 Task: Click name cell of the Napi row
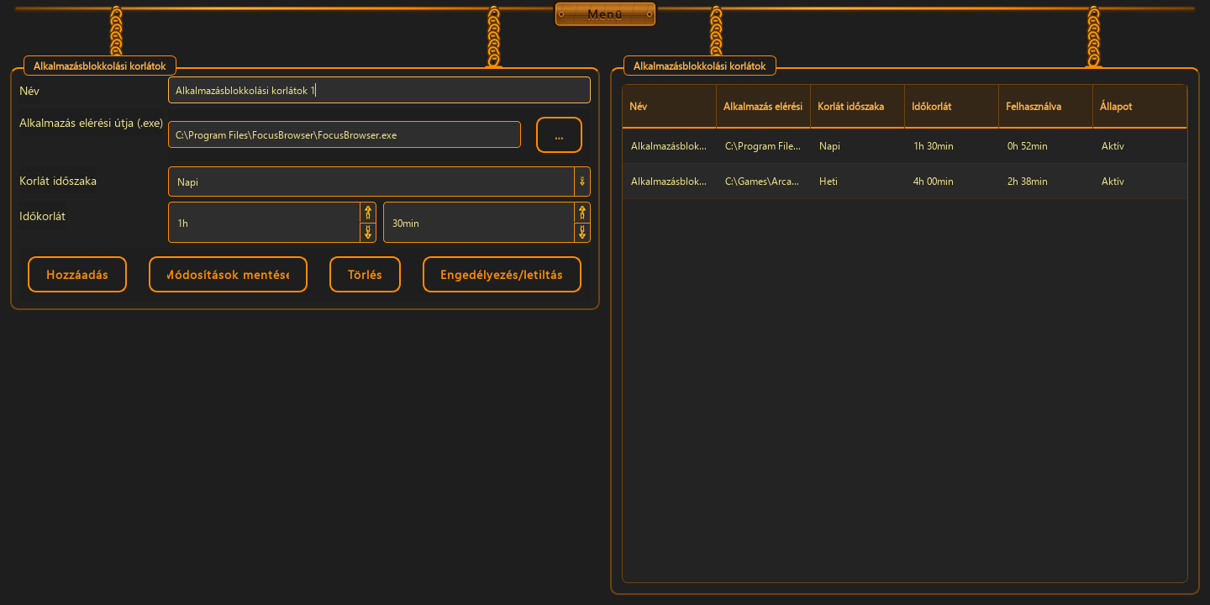point(669,146)
